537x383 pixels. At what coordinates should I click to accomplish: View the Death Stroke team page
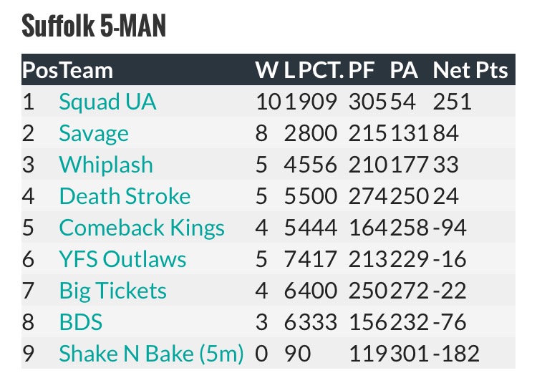(x=125, y=196)
